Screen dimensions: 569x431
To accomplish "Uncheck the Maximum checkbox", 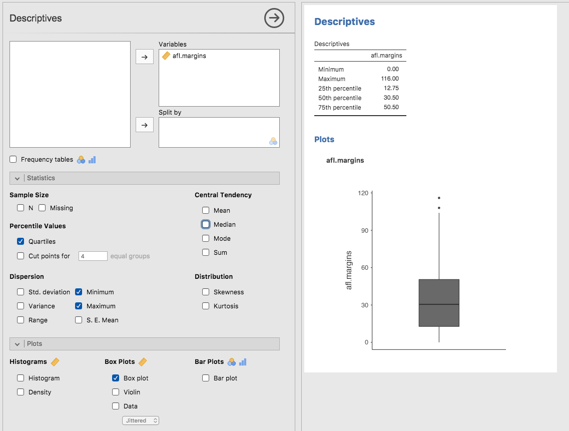I will pos(79,306).
